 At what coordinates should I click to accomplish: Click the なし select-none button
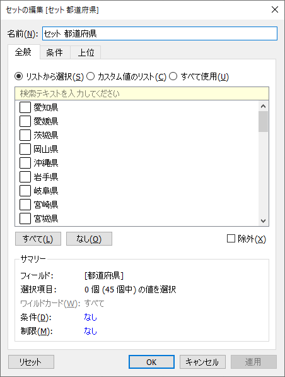(x=89, y=239)
